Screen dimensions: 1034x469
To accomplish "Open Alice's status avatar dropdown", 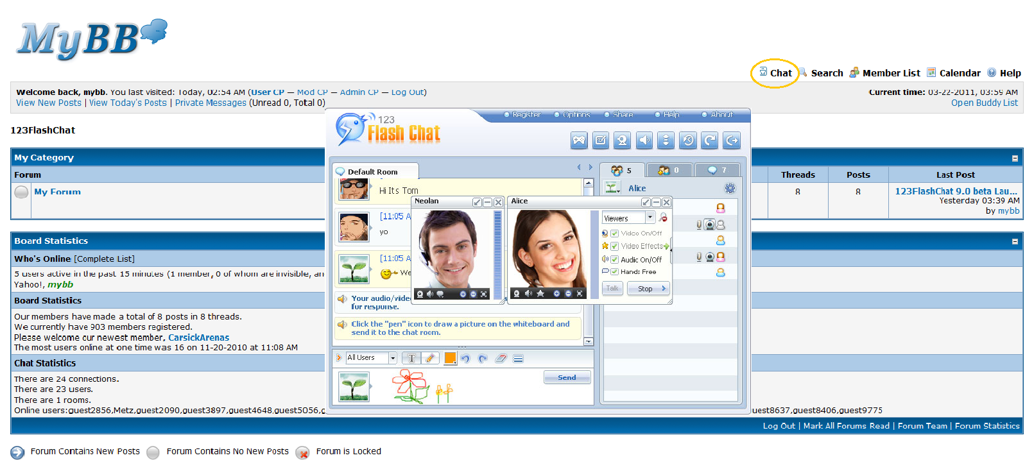I will click(x=613, y=188).
